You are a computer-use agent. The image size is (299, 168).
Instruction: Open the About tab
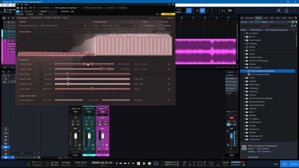point(65,18)
